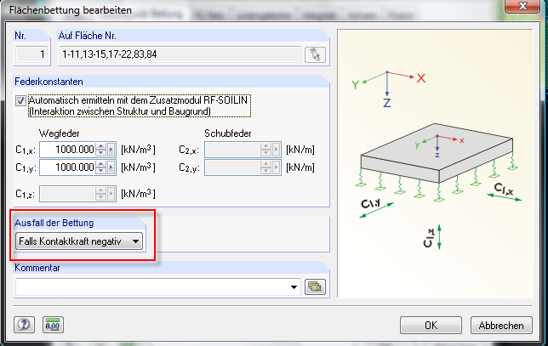Image resolution: width=548 pixels, height=346 pixels.
Task: Increase C1,y value with up spinner
Action: (x=100, y=164)
